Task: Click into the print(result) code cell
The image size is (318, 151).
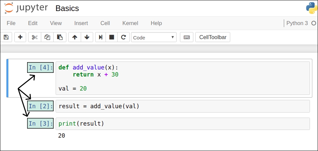Action: (x=182, y=124)
